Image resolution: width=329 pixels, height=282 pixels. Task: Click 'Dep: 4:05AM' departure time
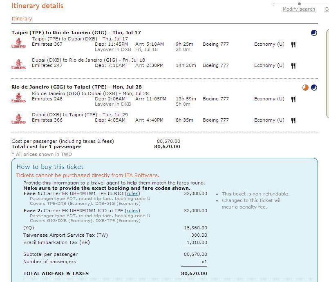point(110,120)
